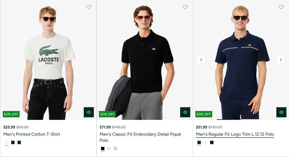Screen dimensions: 289x157
Task: Open the Men's Printed Cotton T-Shirt link
Action: tap(32, 134)
